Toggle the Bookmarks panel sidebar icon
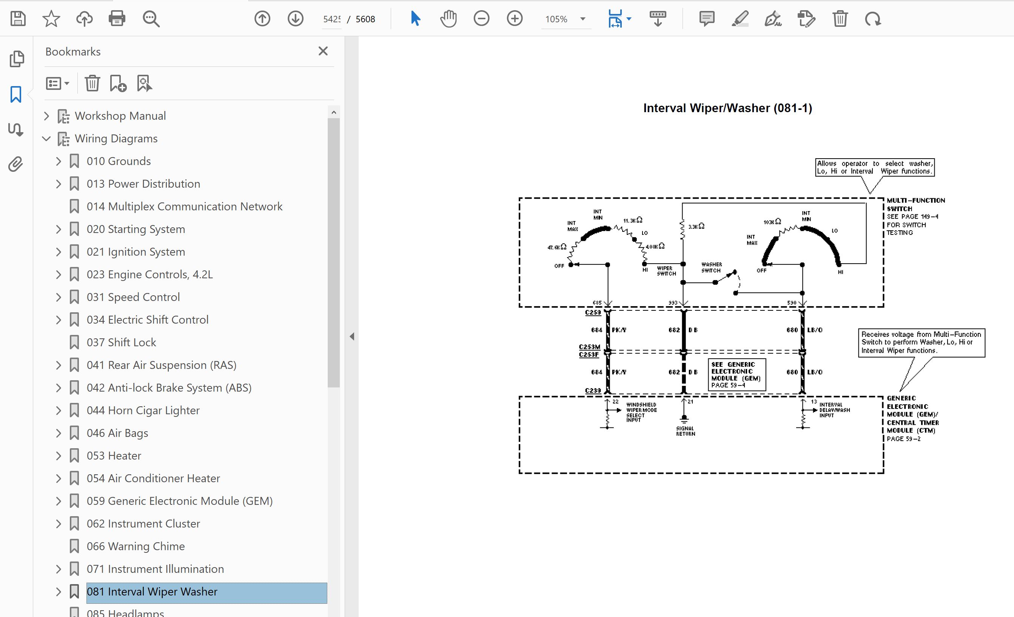The height and width of the screenshot is (617, 1014). pyautogui.click(x=16, y=94)
